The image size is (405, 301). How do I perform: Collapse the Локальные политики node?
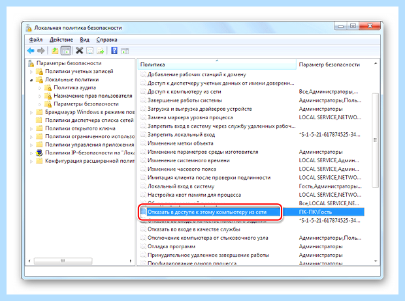tap(31, 80)
